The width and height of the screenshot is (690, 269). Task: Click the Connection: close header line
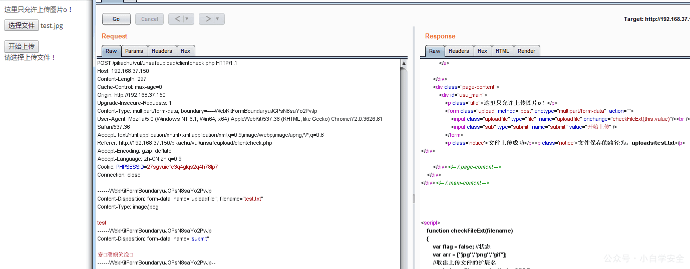[x=119, y=175]
